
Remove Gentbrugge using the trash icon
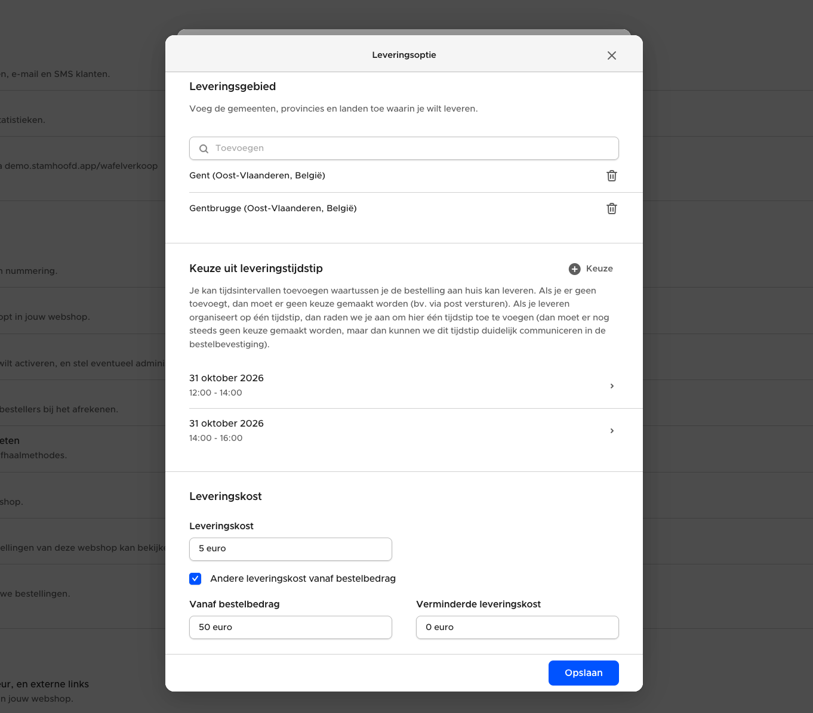coord(611,209)
